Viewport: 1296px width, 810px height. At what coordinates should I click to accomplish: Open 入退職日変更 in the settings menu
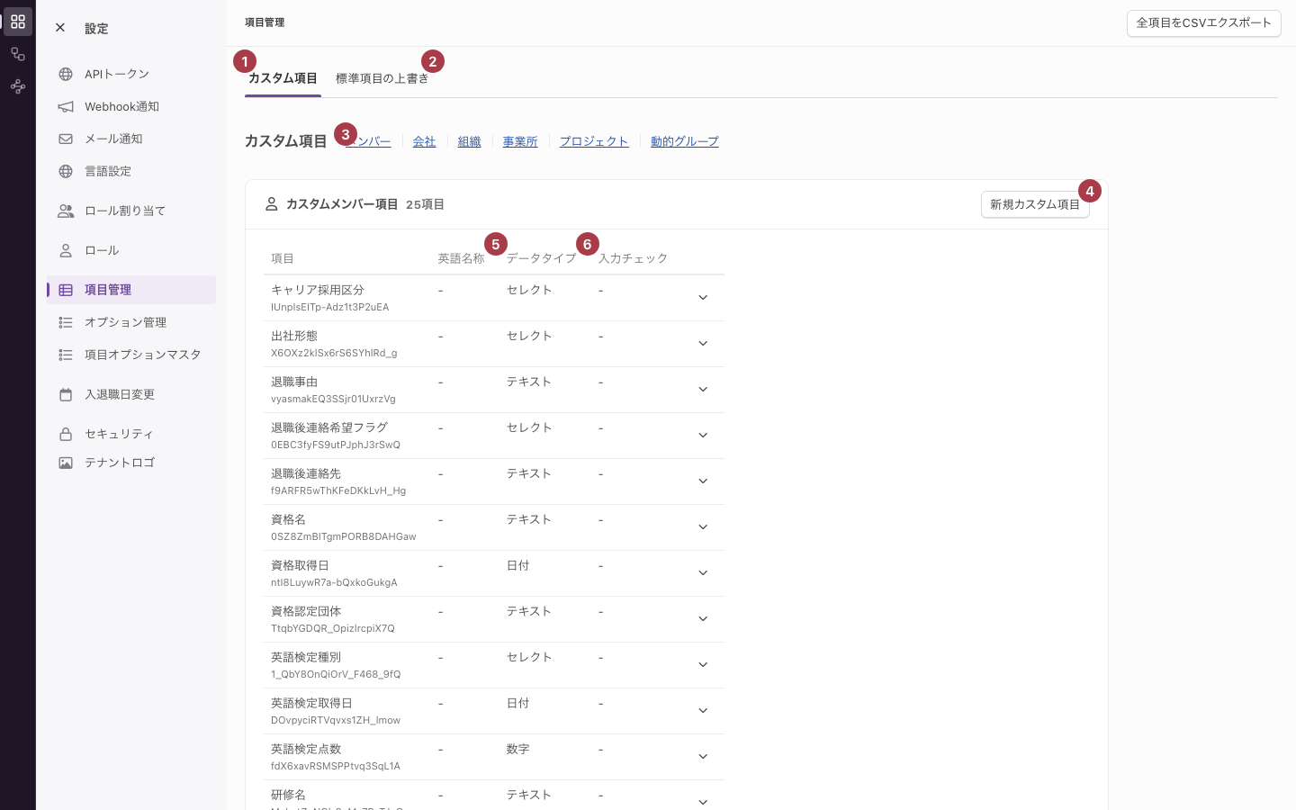point(131,394)
